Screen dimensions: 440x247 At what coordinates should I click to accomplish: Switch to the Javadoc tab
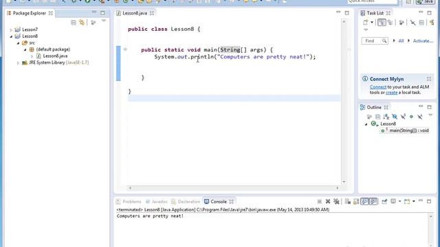click(x=159, y=202)
